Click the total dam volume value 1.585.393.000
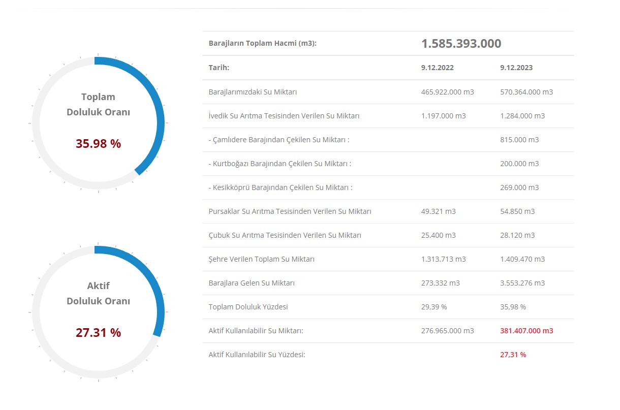620x410 pixels. point(461,44)
